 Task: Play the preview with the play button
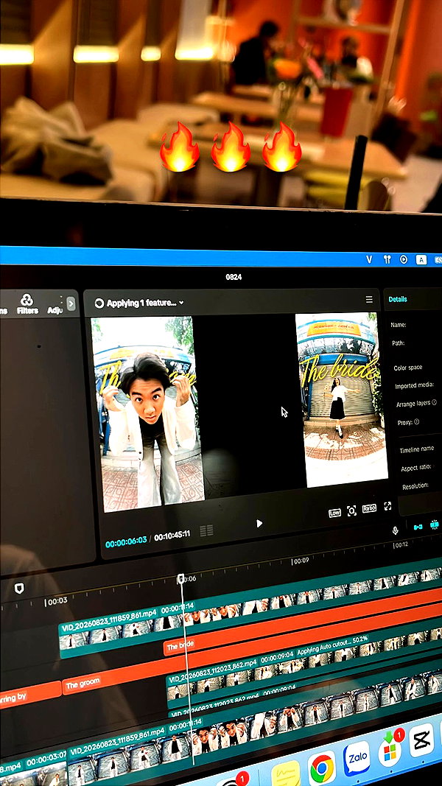click(x=259, y=523)
